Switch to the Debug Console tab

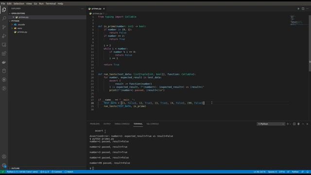click(x=122, y=124)
